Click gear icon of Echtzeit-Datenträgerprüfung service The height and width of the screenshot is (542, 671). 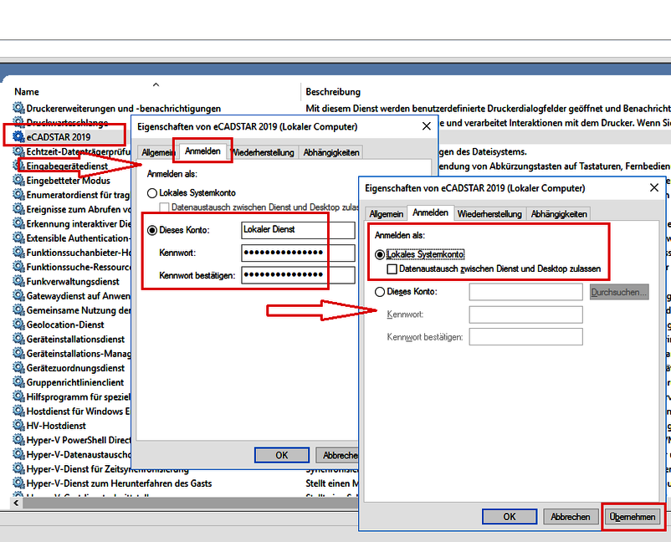pyautogui.click(x=18, y=151)
